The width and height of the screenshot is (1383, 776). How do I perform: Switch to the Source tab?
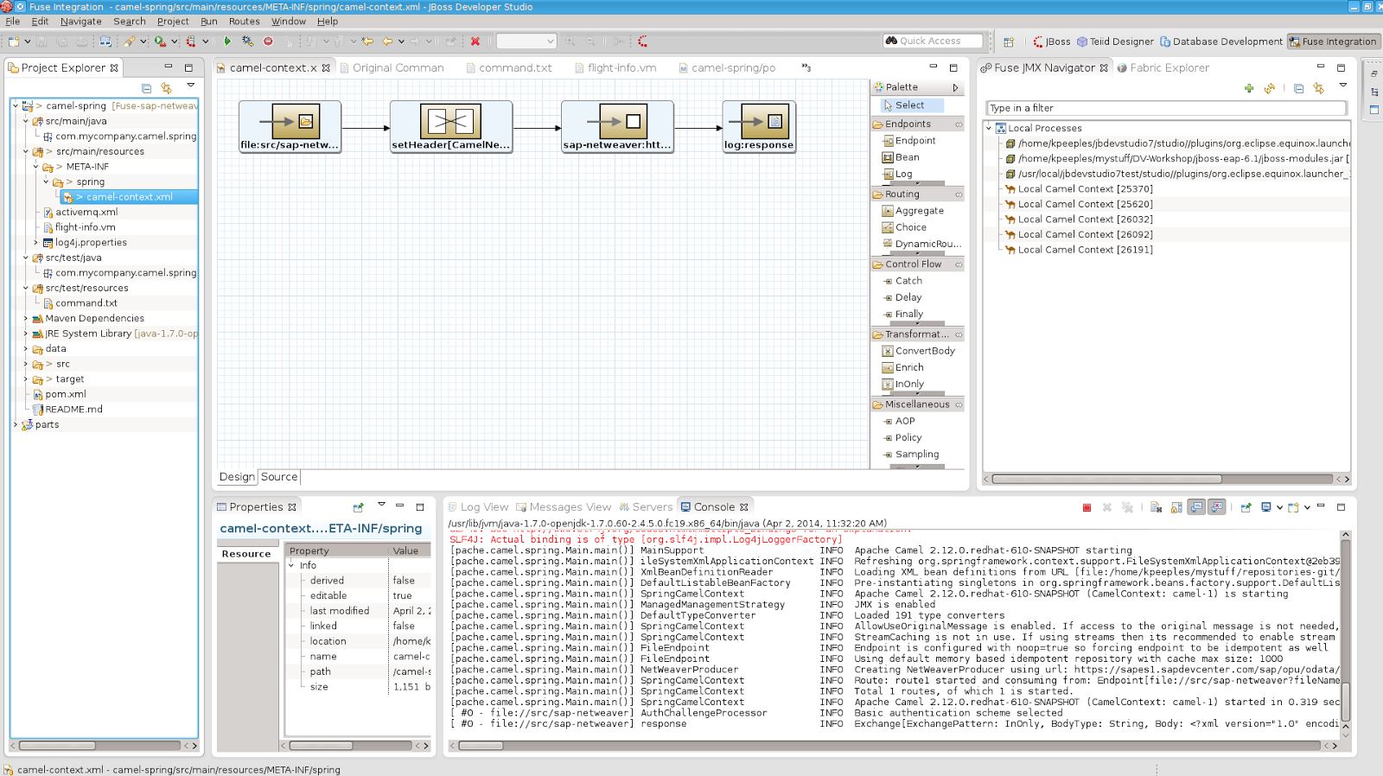tap(279, 477)
